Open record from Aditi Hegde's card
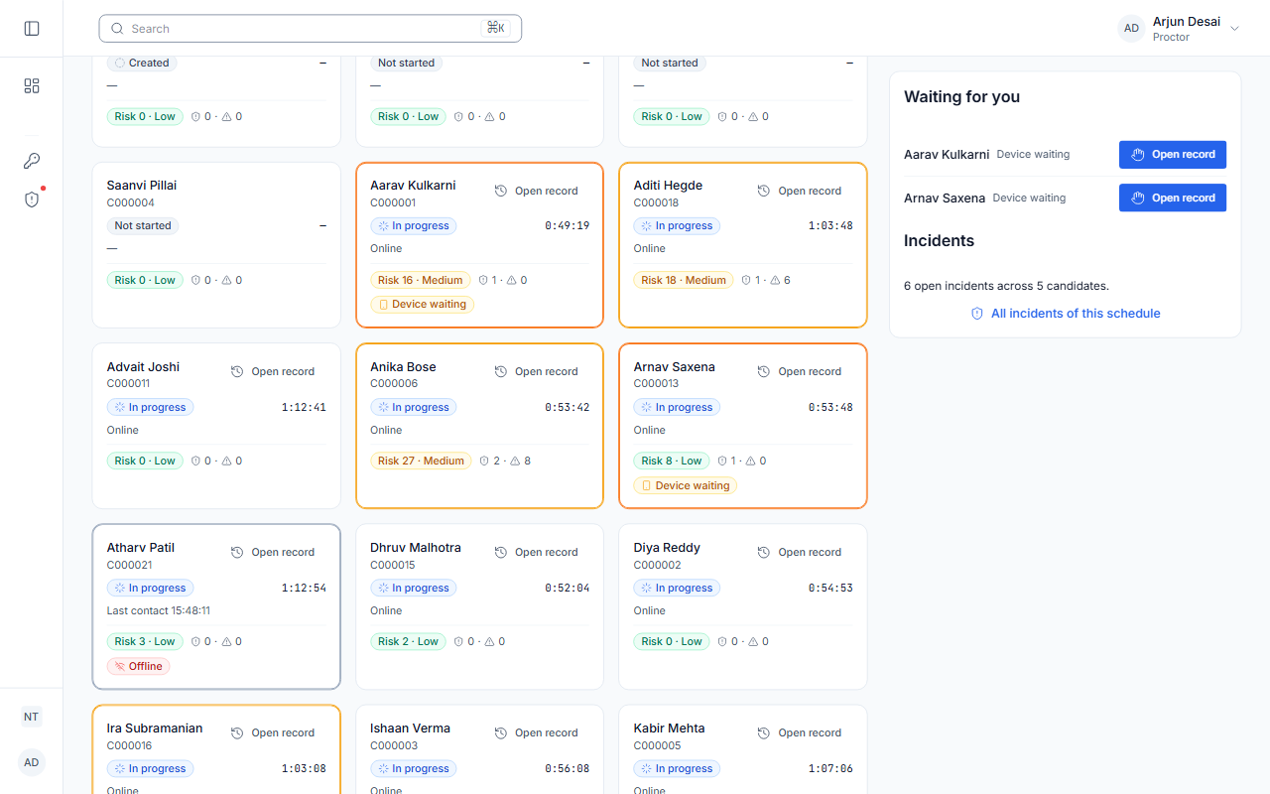Screen dimensions: 1270x794 (800, 191)
